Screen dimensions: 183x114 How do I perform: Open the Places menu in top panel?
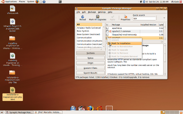pos(22,2)
